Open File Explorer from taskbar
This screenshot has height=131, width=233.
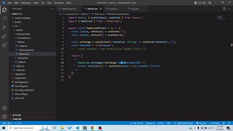coord(62,128)
